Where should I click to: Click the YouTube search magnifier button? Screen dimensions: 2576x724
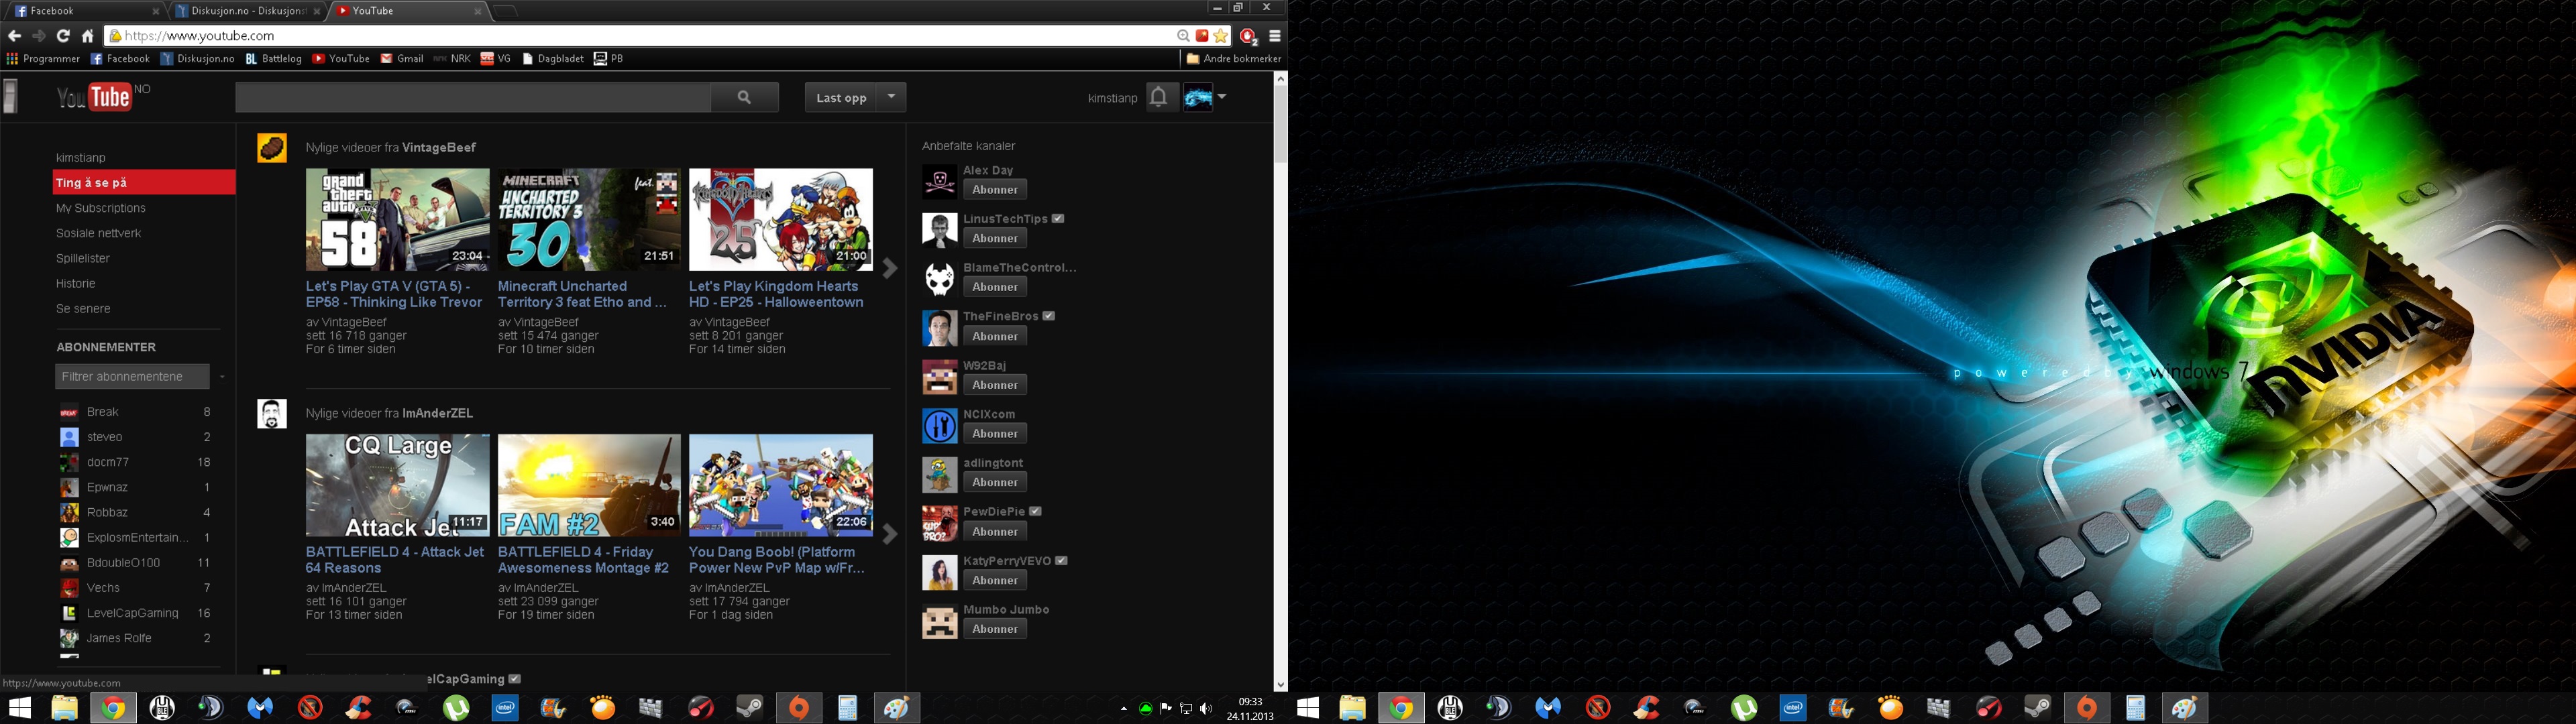[744, 97]
